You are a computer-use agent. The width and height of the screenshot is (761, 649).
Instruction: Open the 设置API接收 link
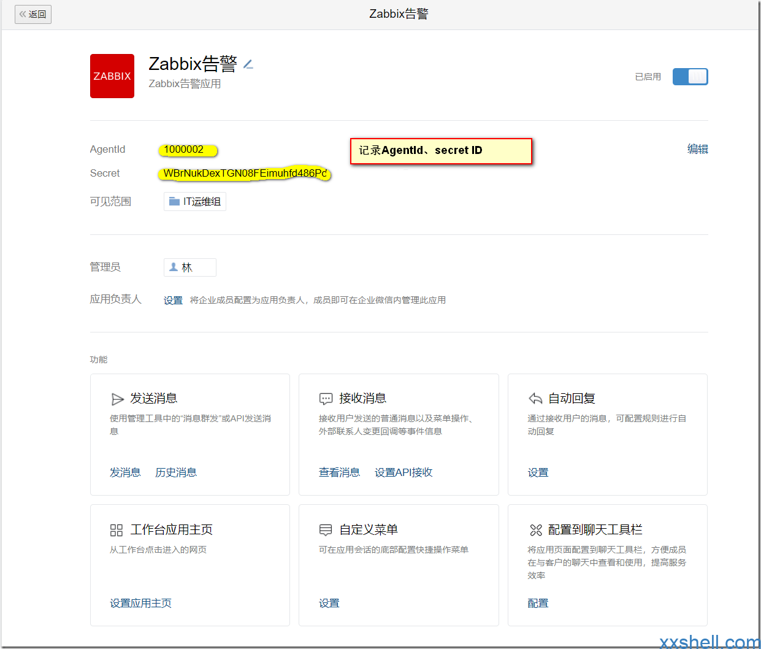click(403, 472)
